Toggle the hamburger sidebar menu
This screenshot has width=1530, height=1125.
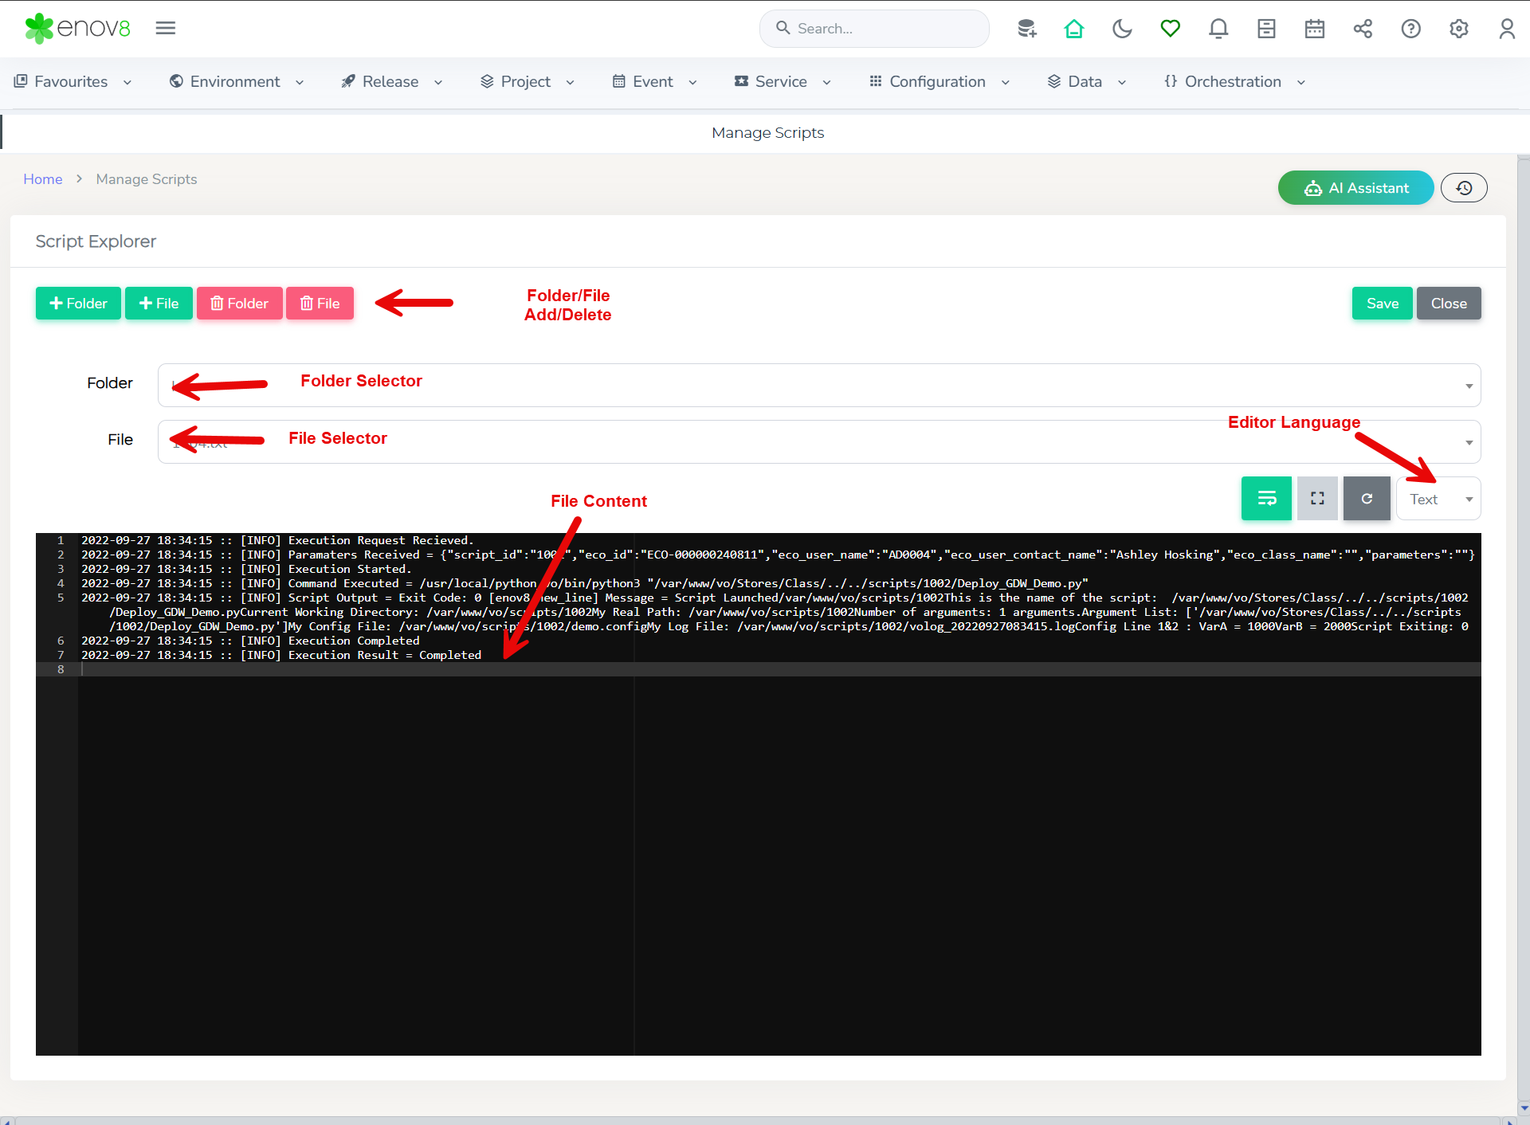(x=165, y=29)
